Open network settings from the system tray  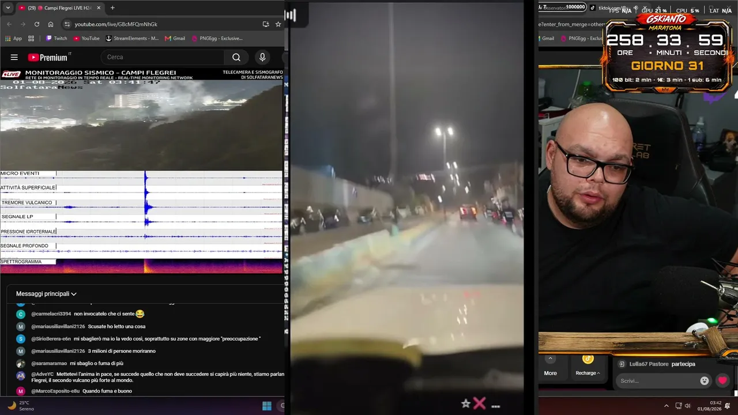679,406
